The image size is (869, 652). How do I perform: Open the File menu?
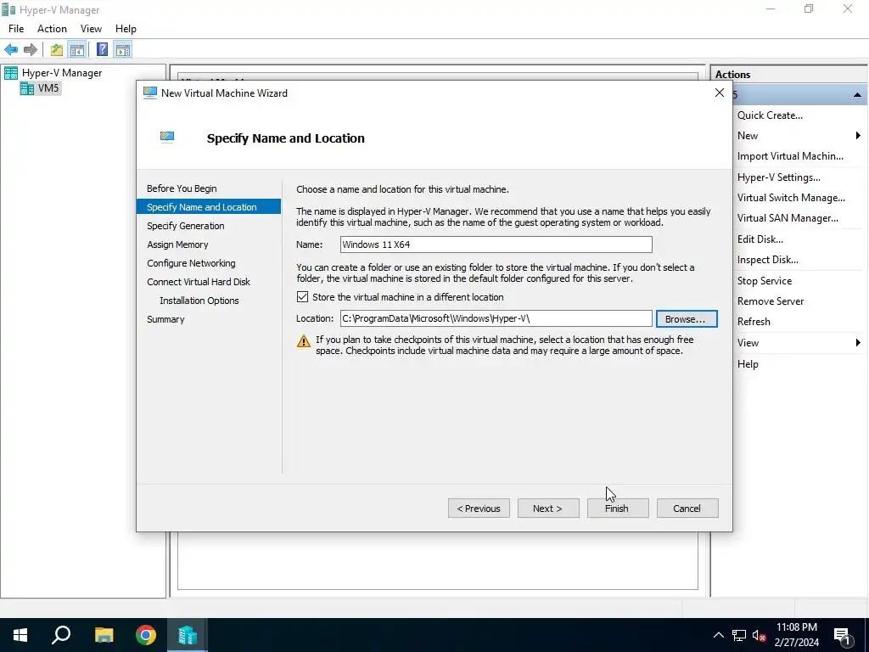16,29
